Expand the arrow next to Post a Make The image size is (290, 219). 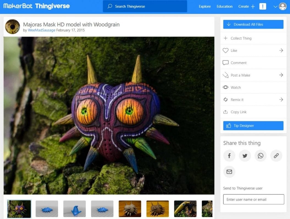click(x=281, y=75)
